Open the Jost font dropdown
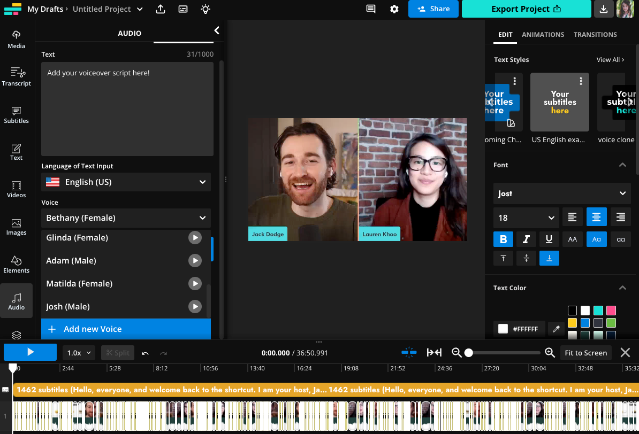Viewport: 639px width, 434px height. (562, 193)
